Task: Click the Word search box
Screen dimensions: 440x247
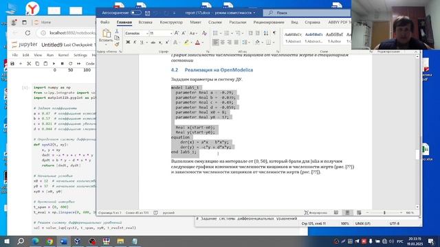Action: pos(307,13)
